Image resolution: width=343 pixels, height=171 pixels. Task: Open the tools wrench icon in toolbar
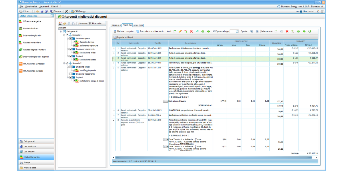66,11
